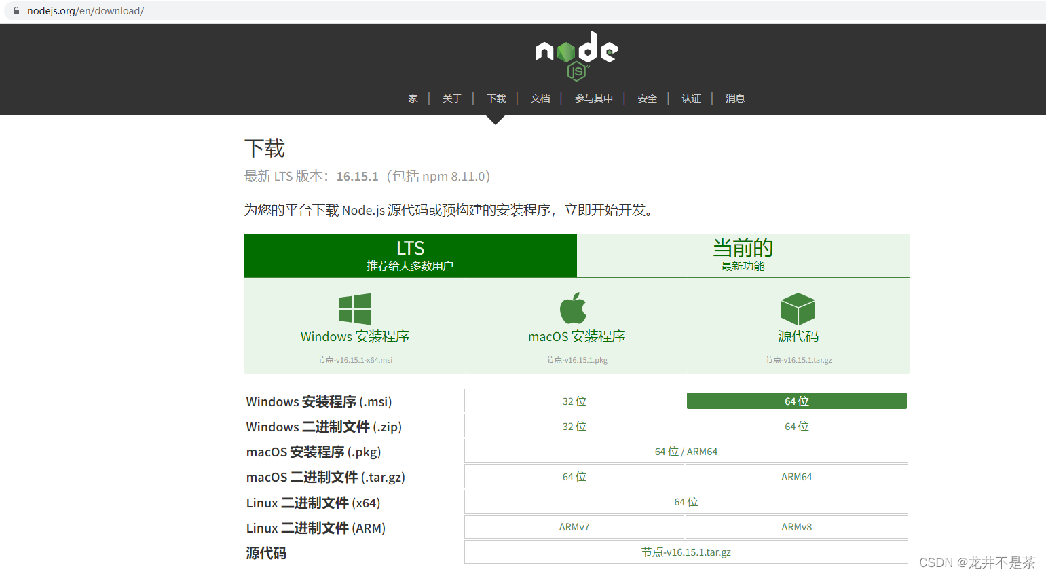Viewport: 1046px width, 576px height.
Task: Click the 下载 page heading
Action: [265, 148]
